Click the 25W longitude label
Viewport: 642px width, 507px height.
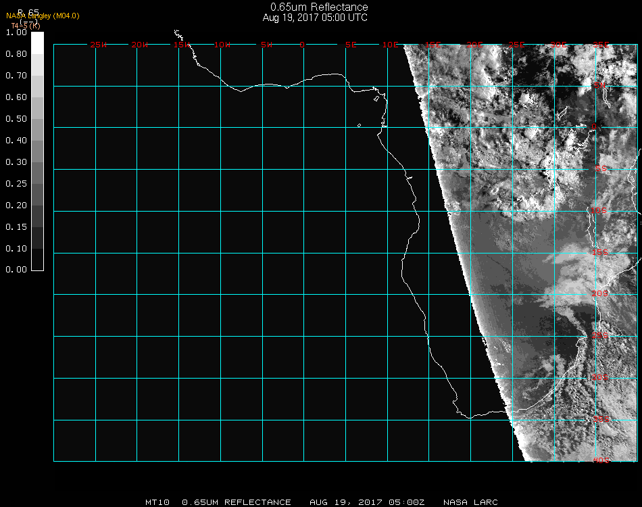99,45
